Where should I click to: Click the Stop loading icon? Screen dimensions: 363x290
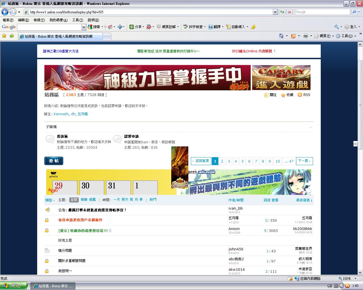pos(289,12)
